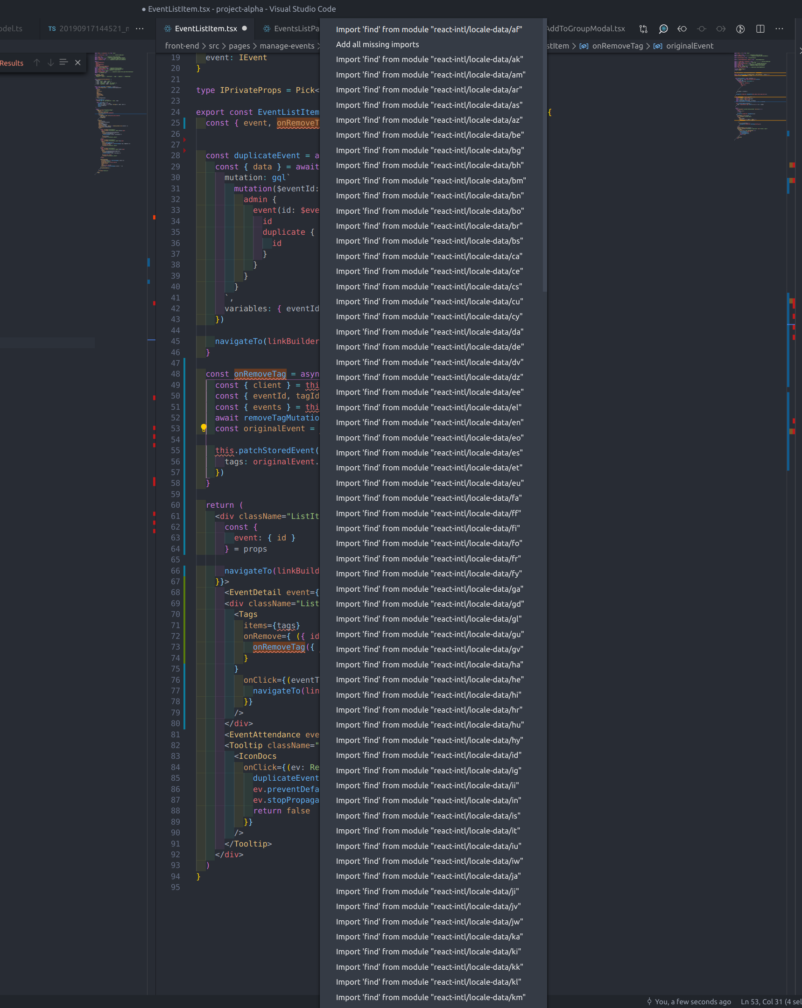This screenshot has height=1008, width=802.
Task: Click the quick fix lightbulb on line 53
Action: tap(204, 427)
